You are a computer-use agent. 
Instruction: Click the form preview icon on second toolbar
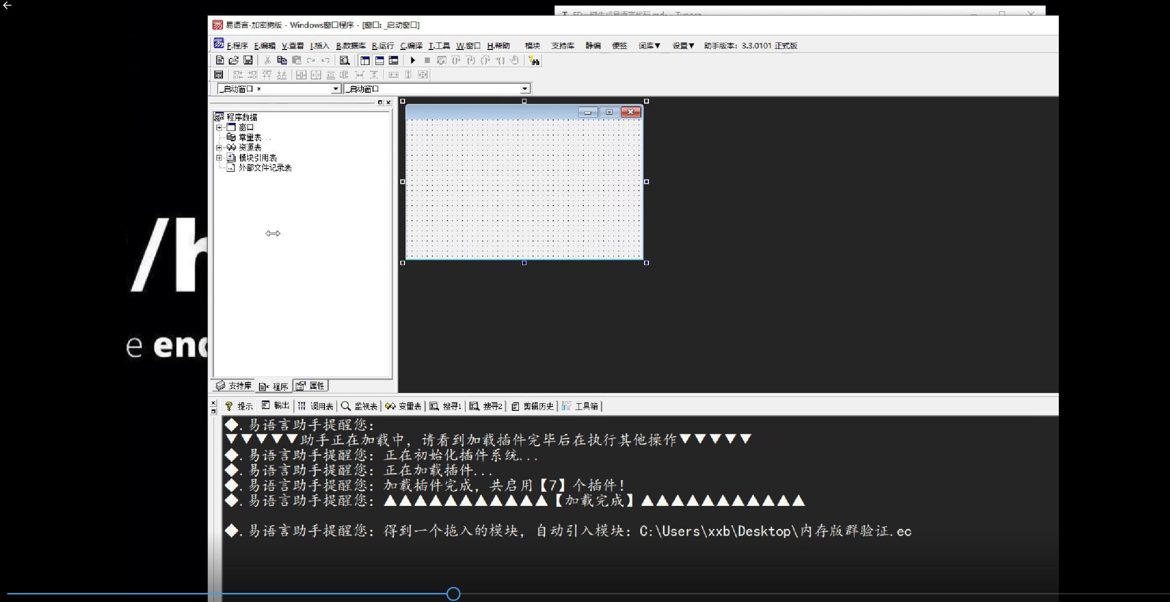219,75
